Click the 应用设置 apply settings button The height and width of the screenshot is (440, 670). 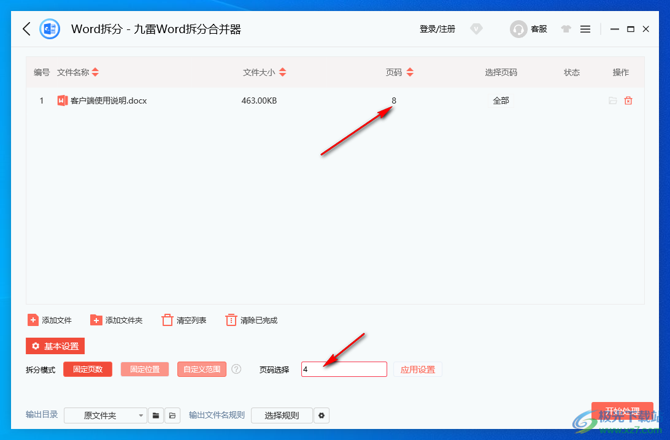(x=418, y=369)
